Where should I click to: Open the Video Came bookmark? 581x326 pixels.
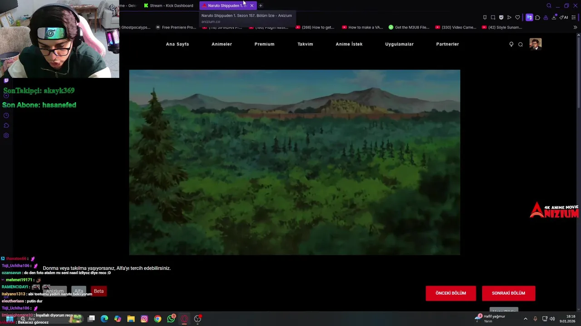point(456,27)
